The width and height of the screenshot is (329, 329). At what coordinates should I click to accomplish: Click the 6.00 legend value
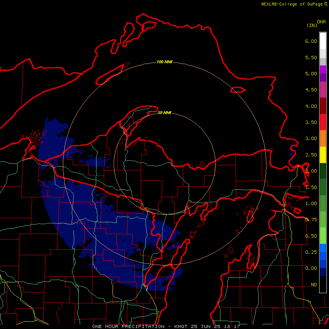tap(311, 41)
